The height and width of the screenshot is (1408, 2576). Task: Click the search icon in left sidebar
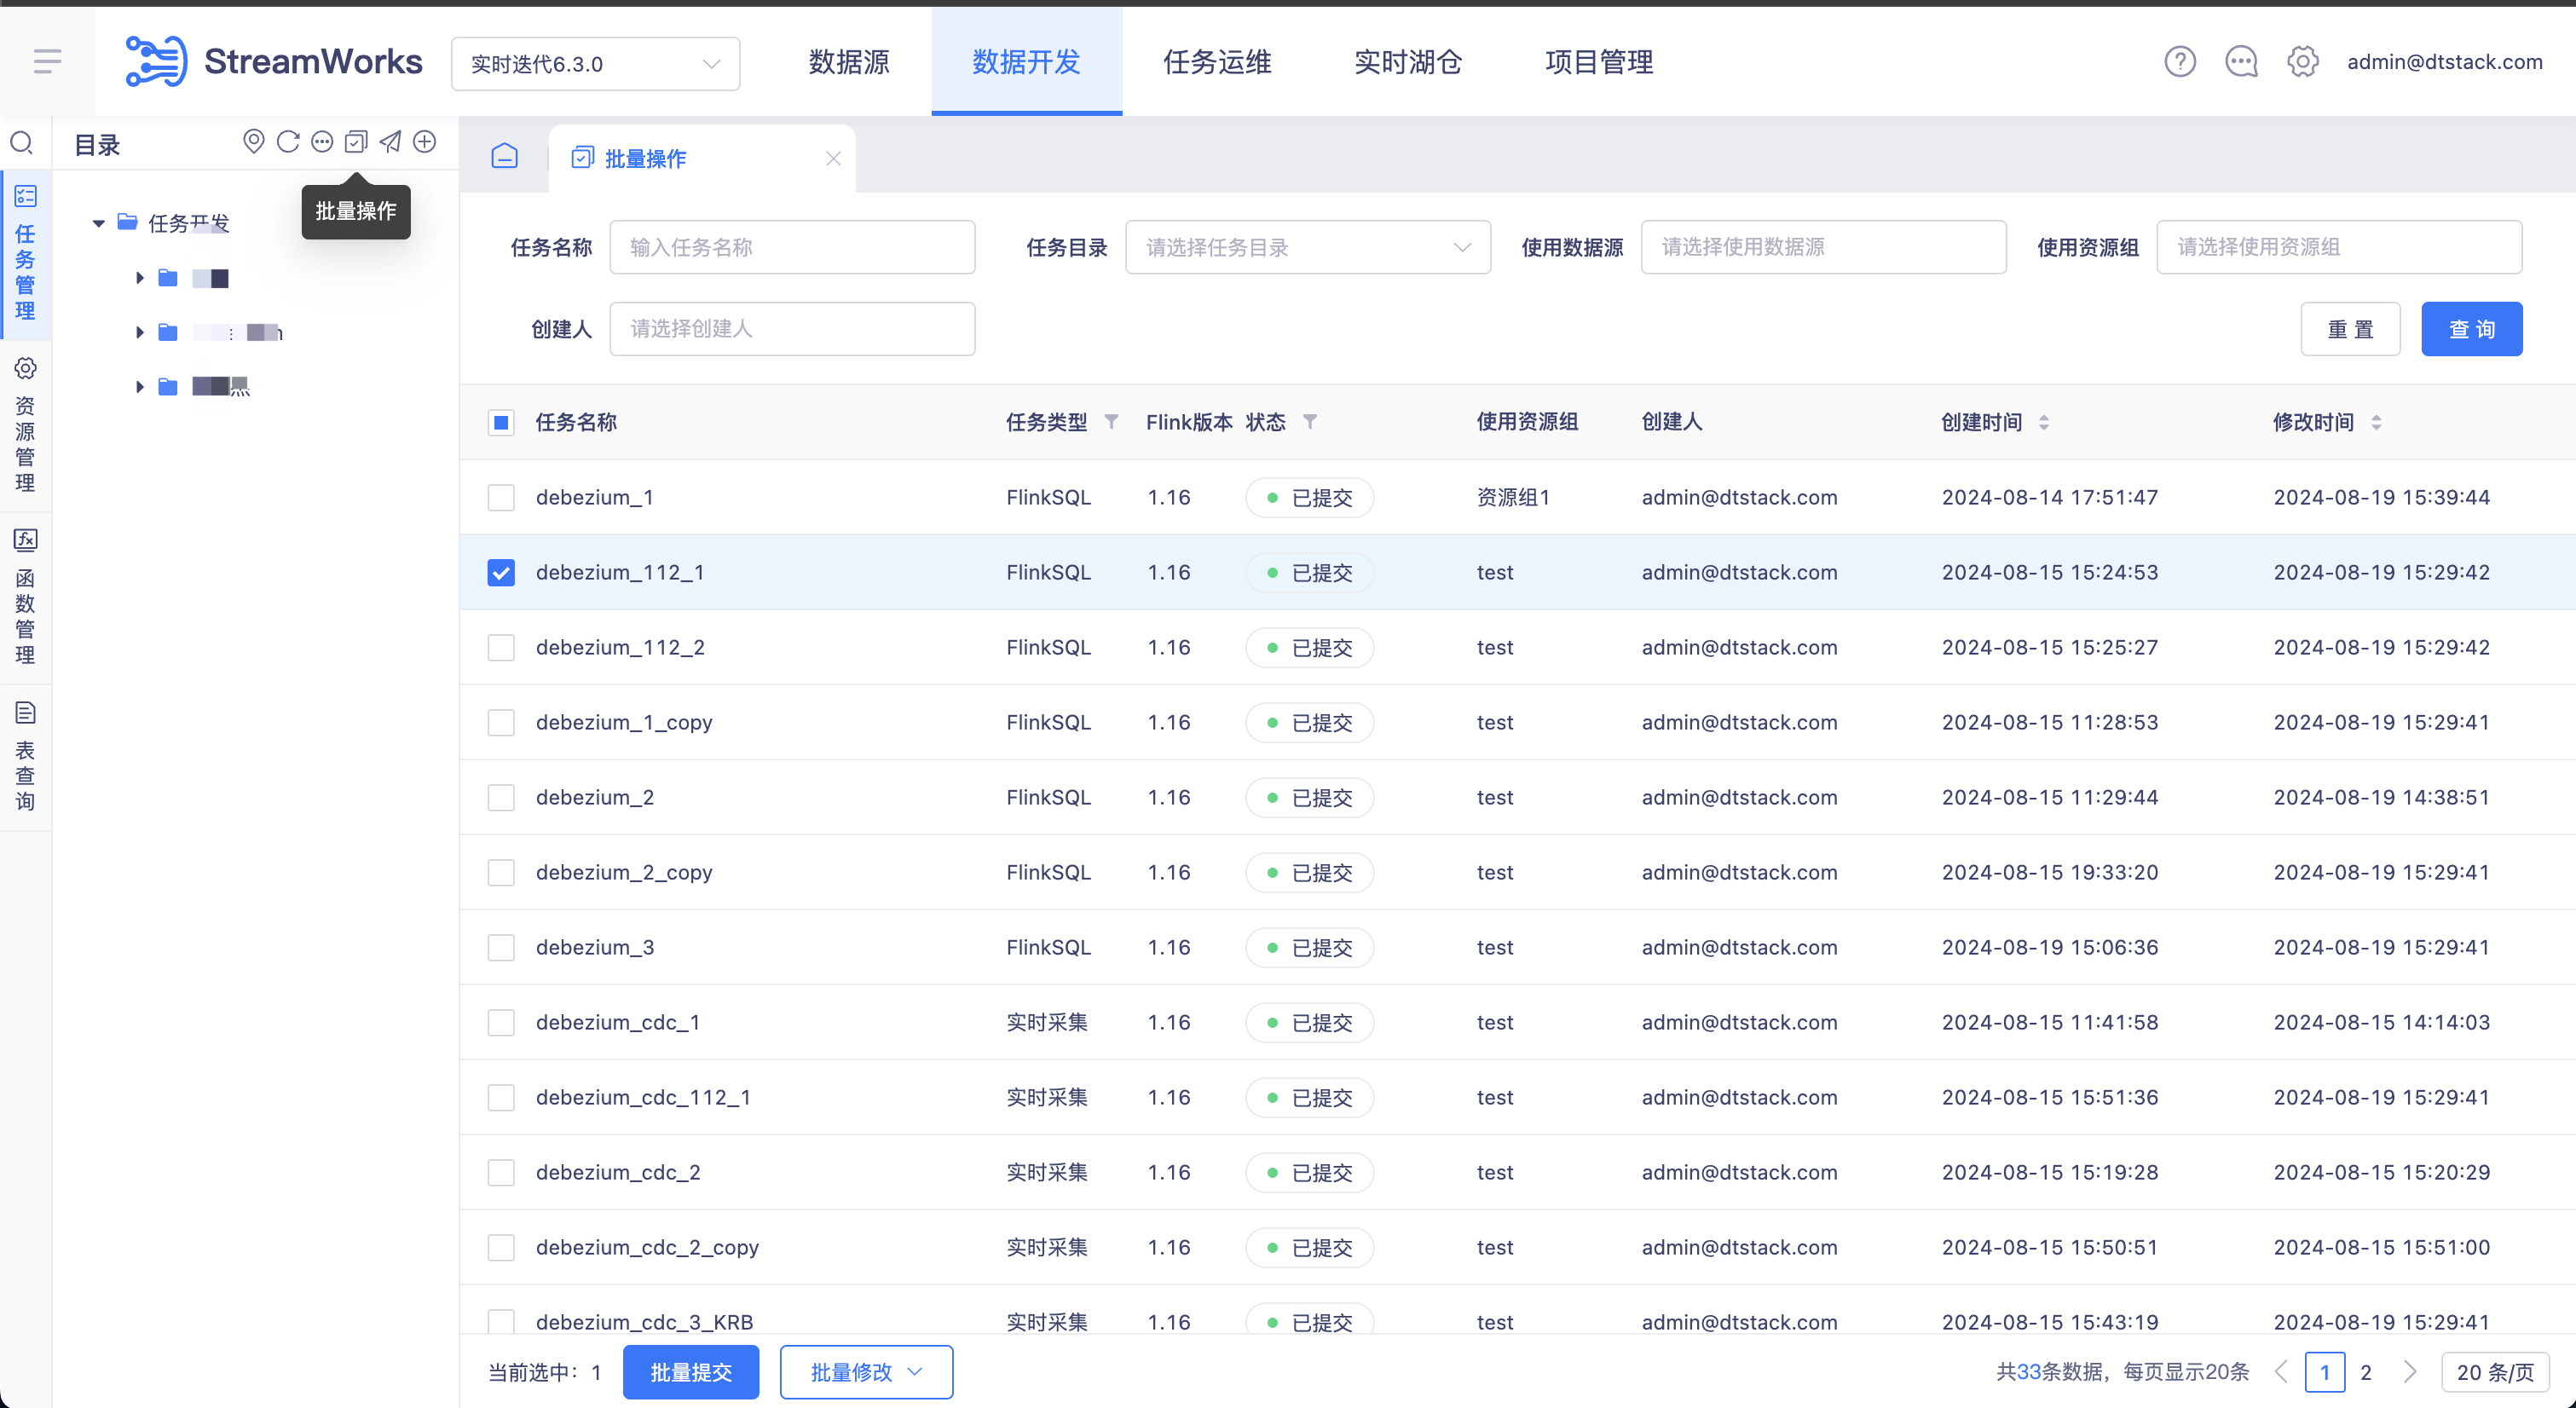click(22, 143)
